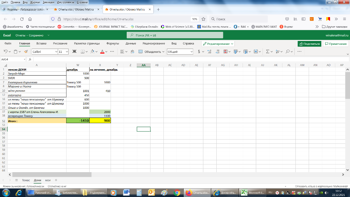Bookmark this page with the star icon
The height and width of the screenshot is (197, 350).
point(204,19)
